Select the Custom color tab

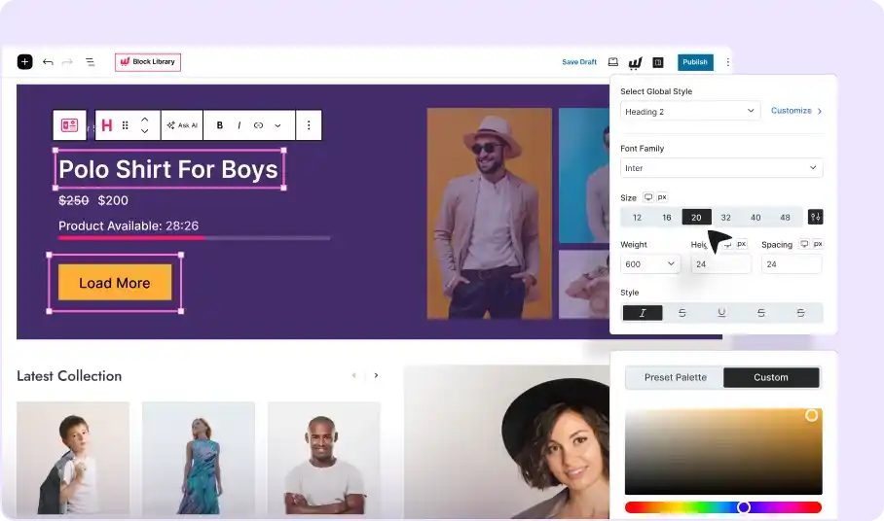tap(770, 377)
